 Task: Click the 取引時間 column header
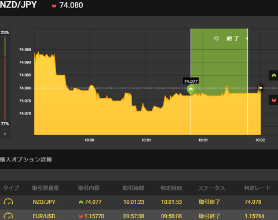pyautogui.click(x=133, y=188)
